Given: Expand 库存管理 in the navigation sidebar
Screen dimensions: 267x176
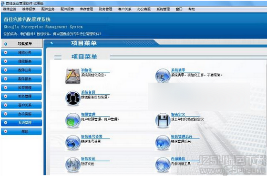Looking at the screenshot, I should tap(21, 88).
